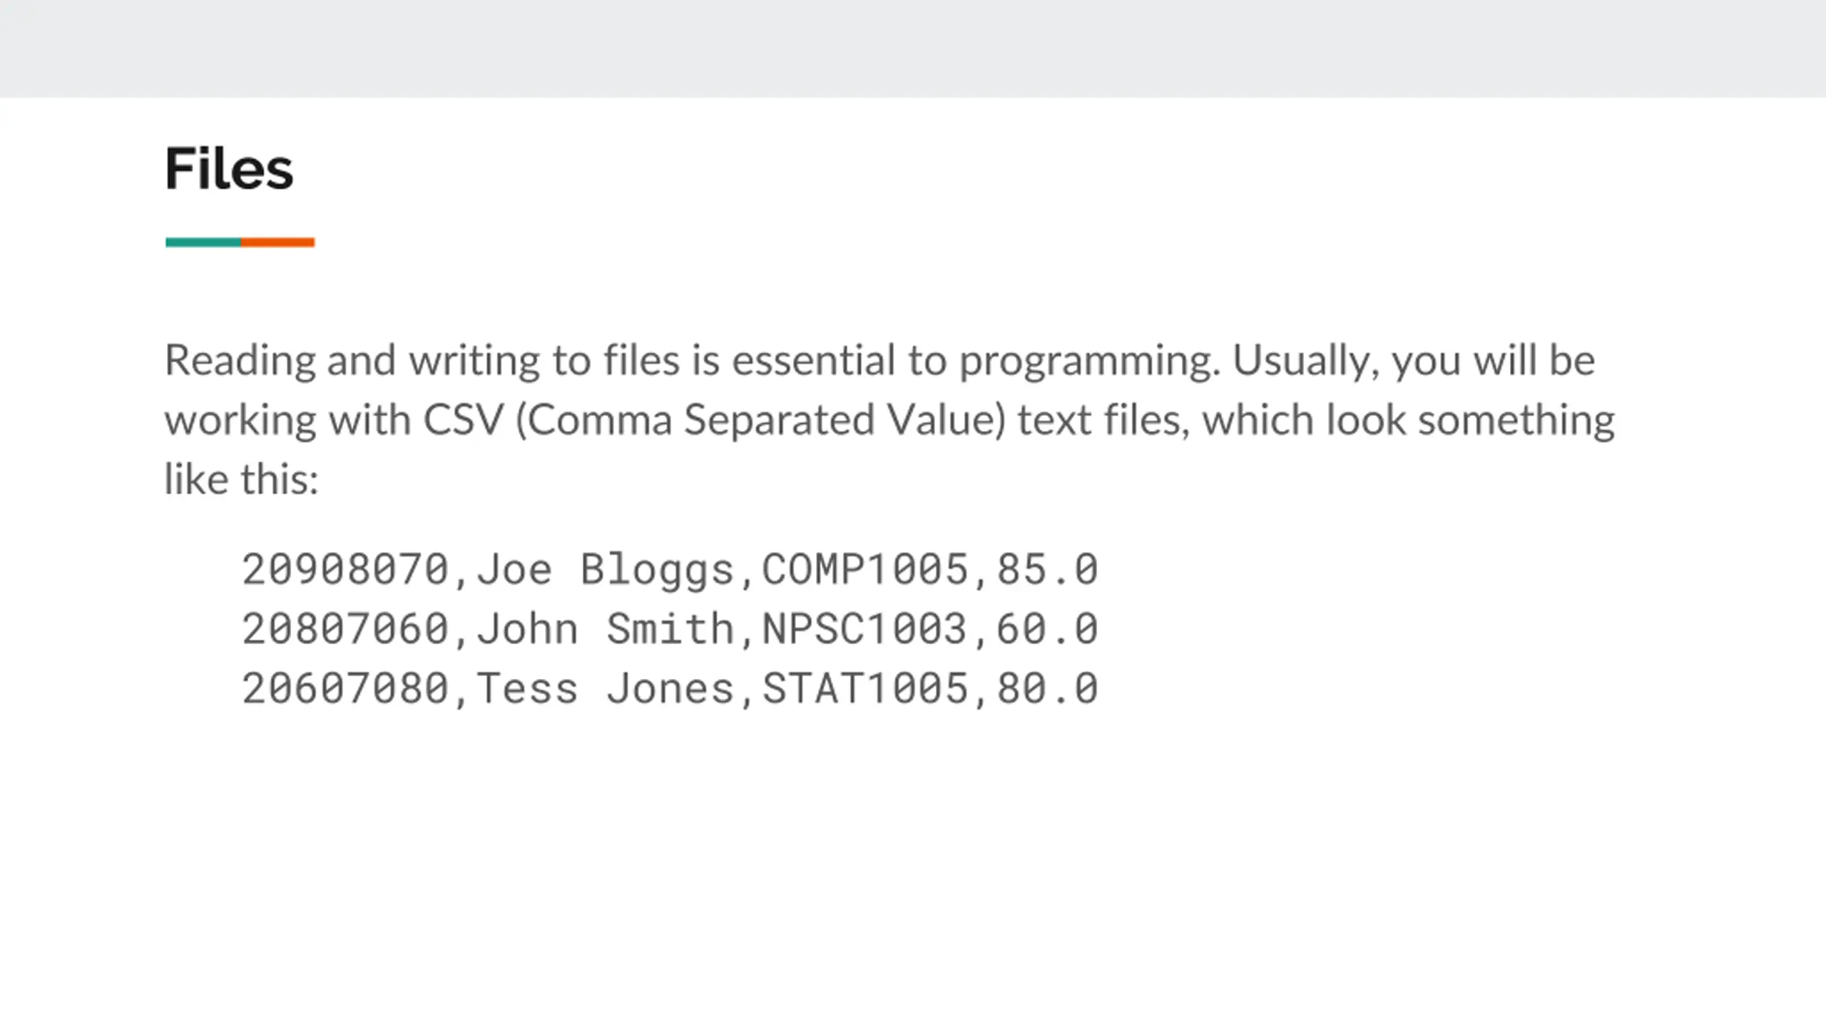Click the mark 80.0
The height and width of the screenshot is (1027, 1826).
click(1047, 688)
